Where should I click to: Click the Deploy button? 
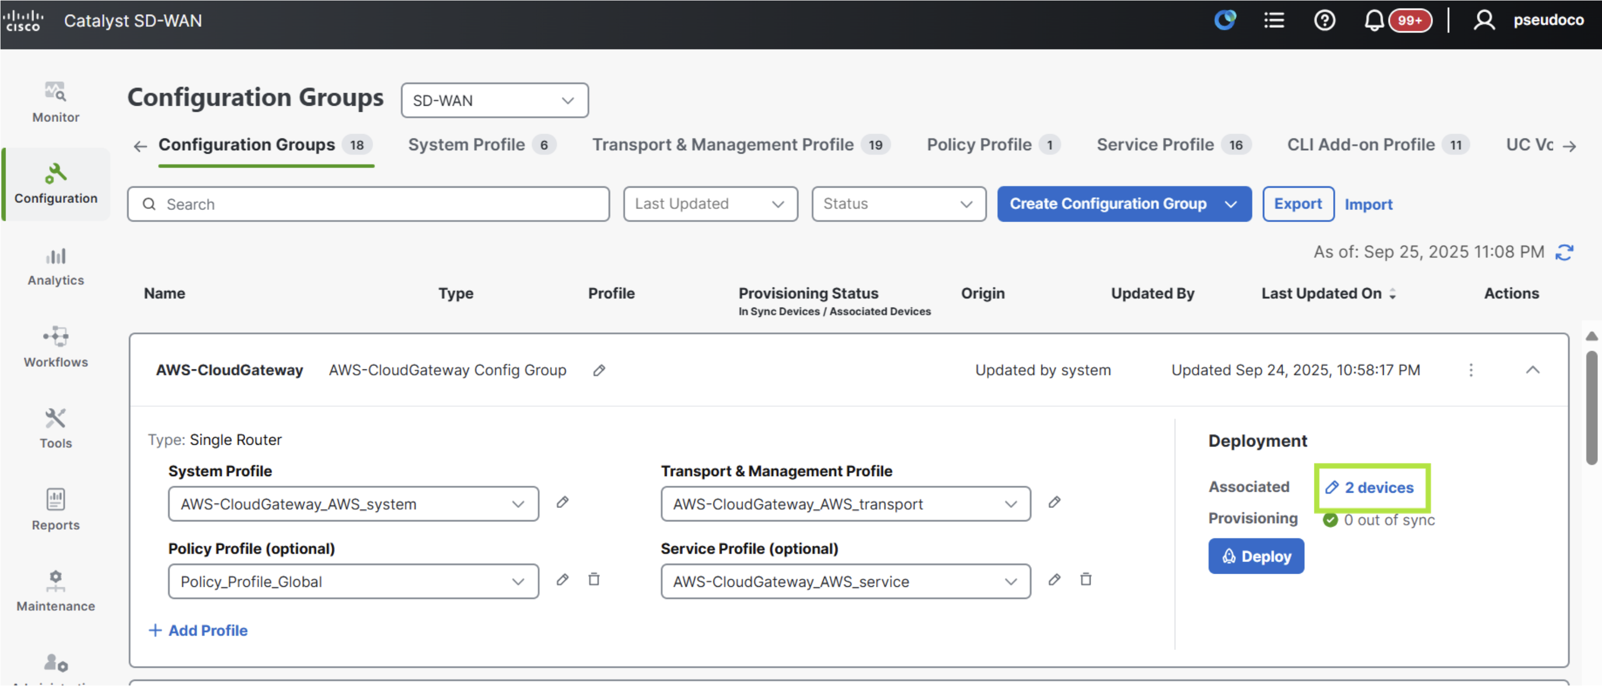(1256, 556)
